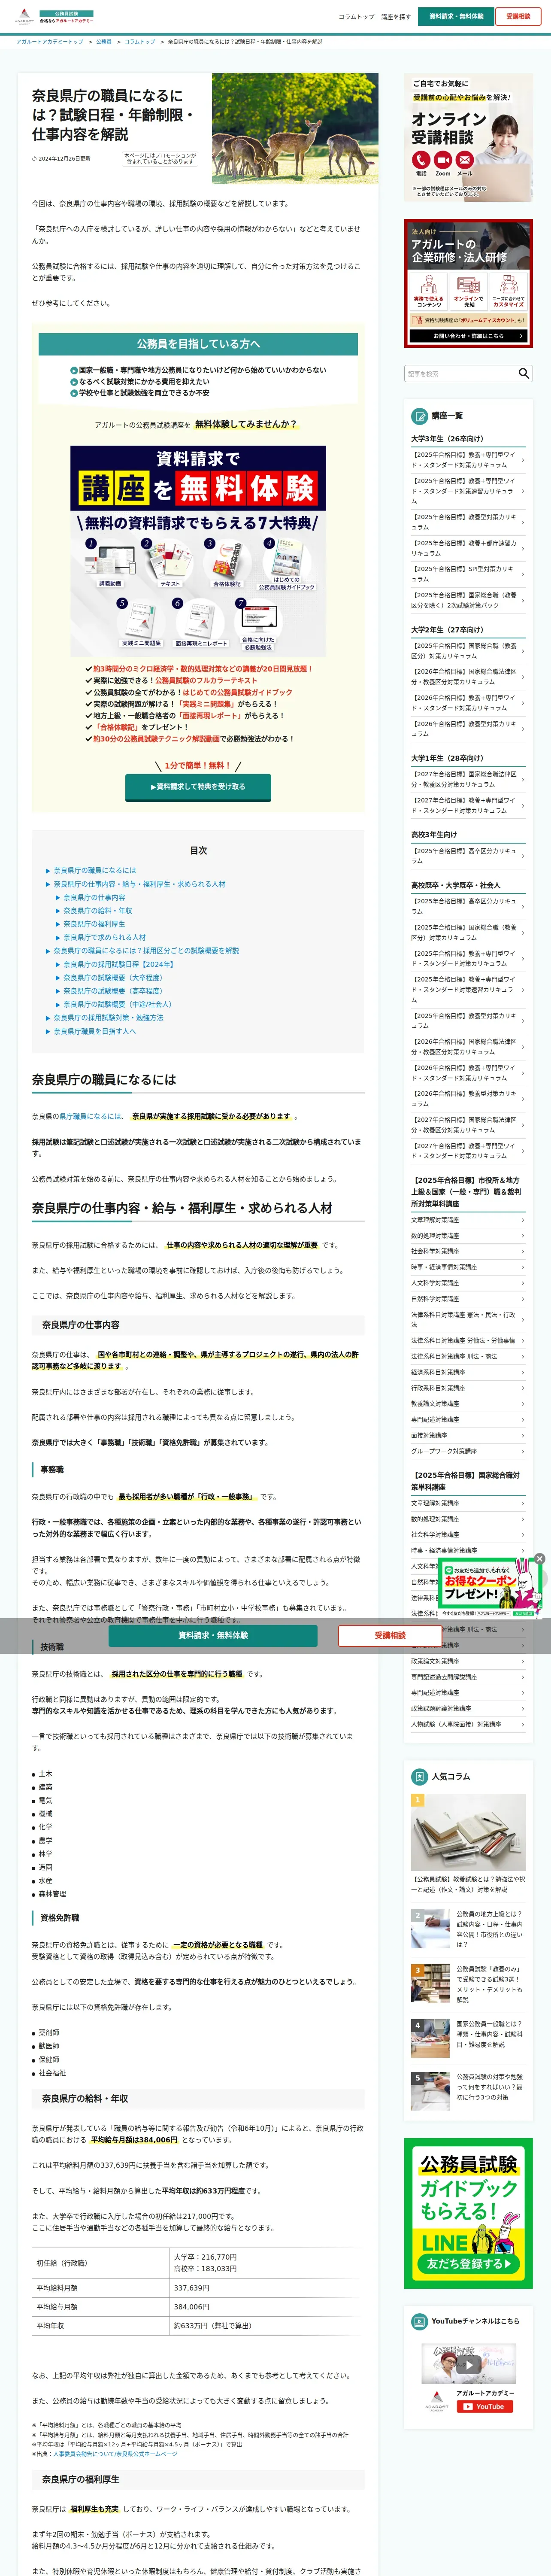Jump to 奈良県庁の福利厚生 in contents

pyautogui.click(x=94, y=924)
